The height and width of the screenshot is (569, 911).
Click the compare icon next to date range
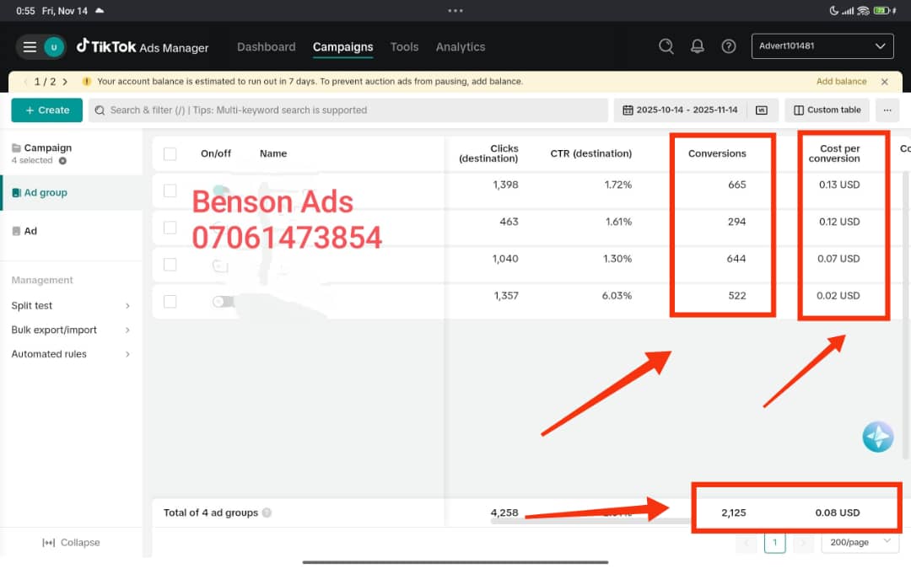tap(762, 110)
